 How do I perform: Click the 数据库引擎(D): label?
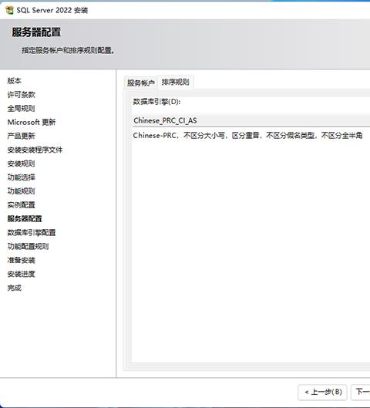[156, 102]
